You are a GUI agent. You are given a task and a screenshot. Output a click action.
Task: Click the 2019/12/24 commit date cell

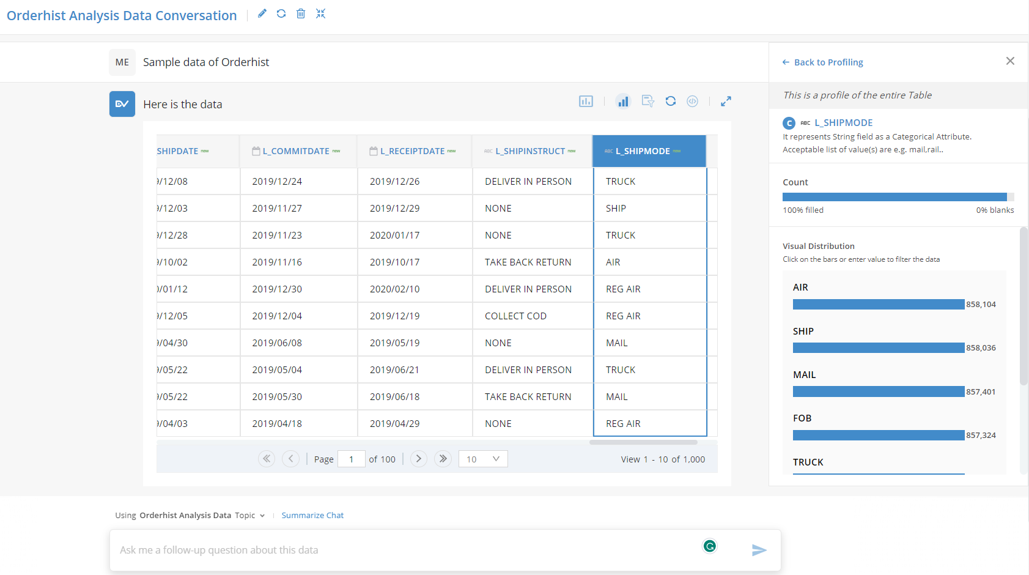click(x=298, y=182)
